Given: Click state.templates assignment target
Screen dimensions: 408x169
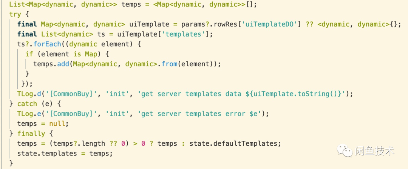Looking at the screenshot, I should 47,154.
